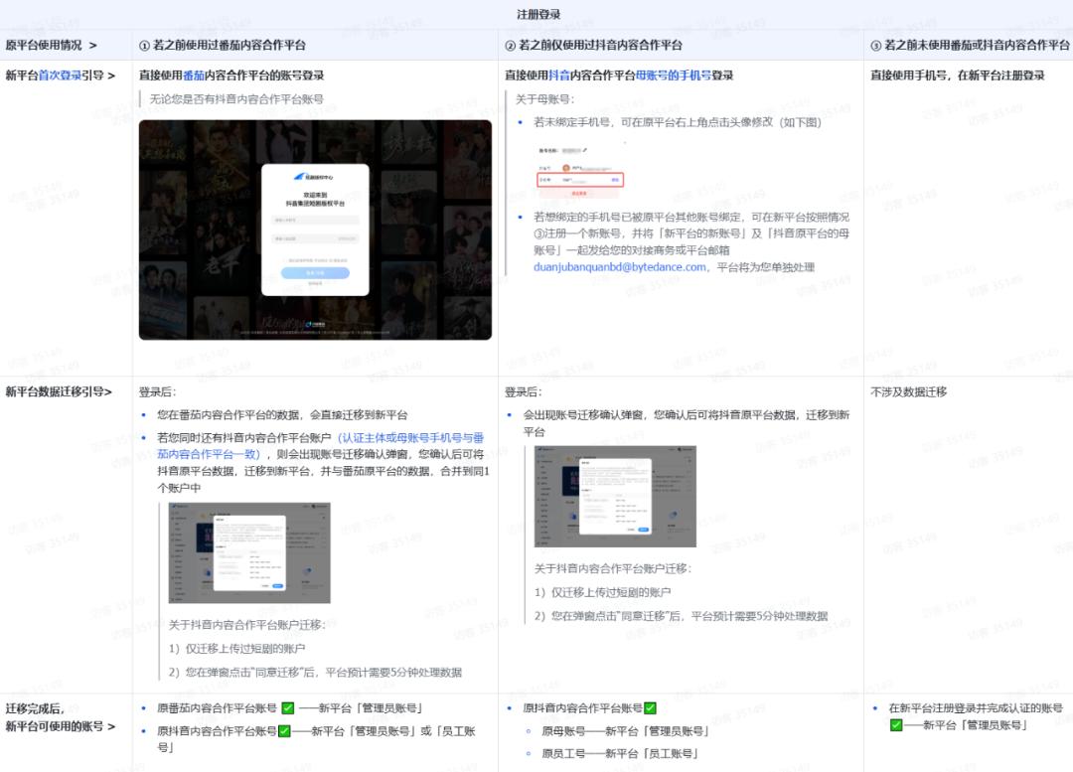This screenshot has height=772, width=1073.
Task: Click the 迁移完成后, 新平台可使用的账号 > header
Action: (x=61, y=717)
